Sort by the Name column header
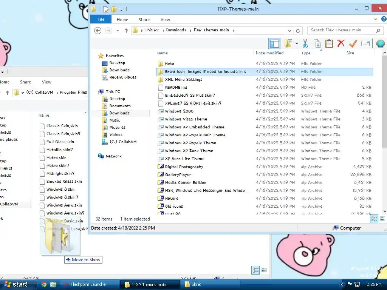This screenshot has width=387, height=290. (x=162, y=53)
